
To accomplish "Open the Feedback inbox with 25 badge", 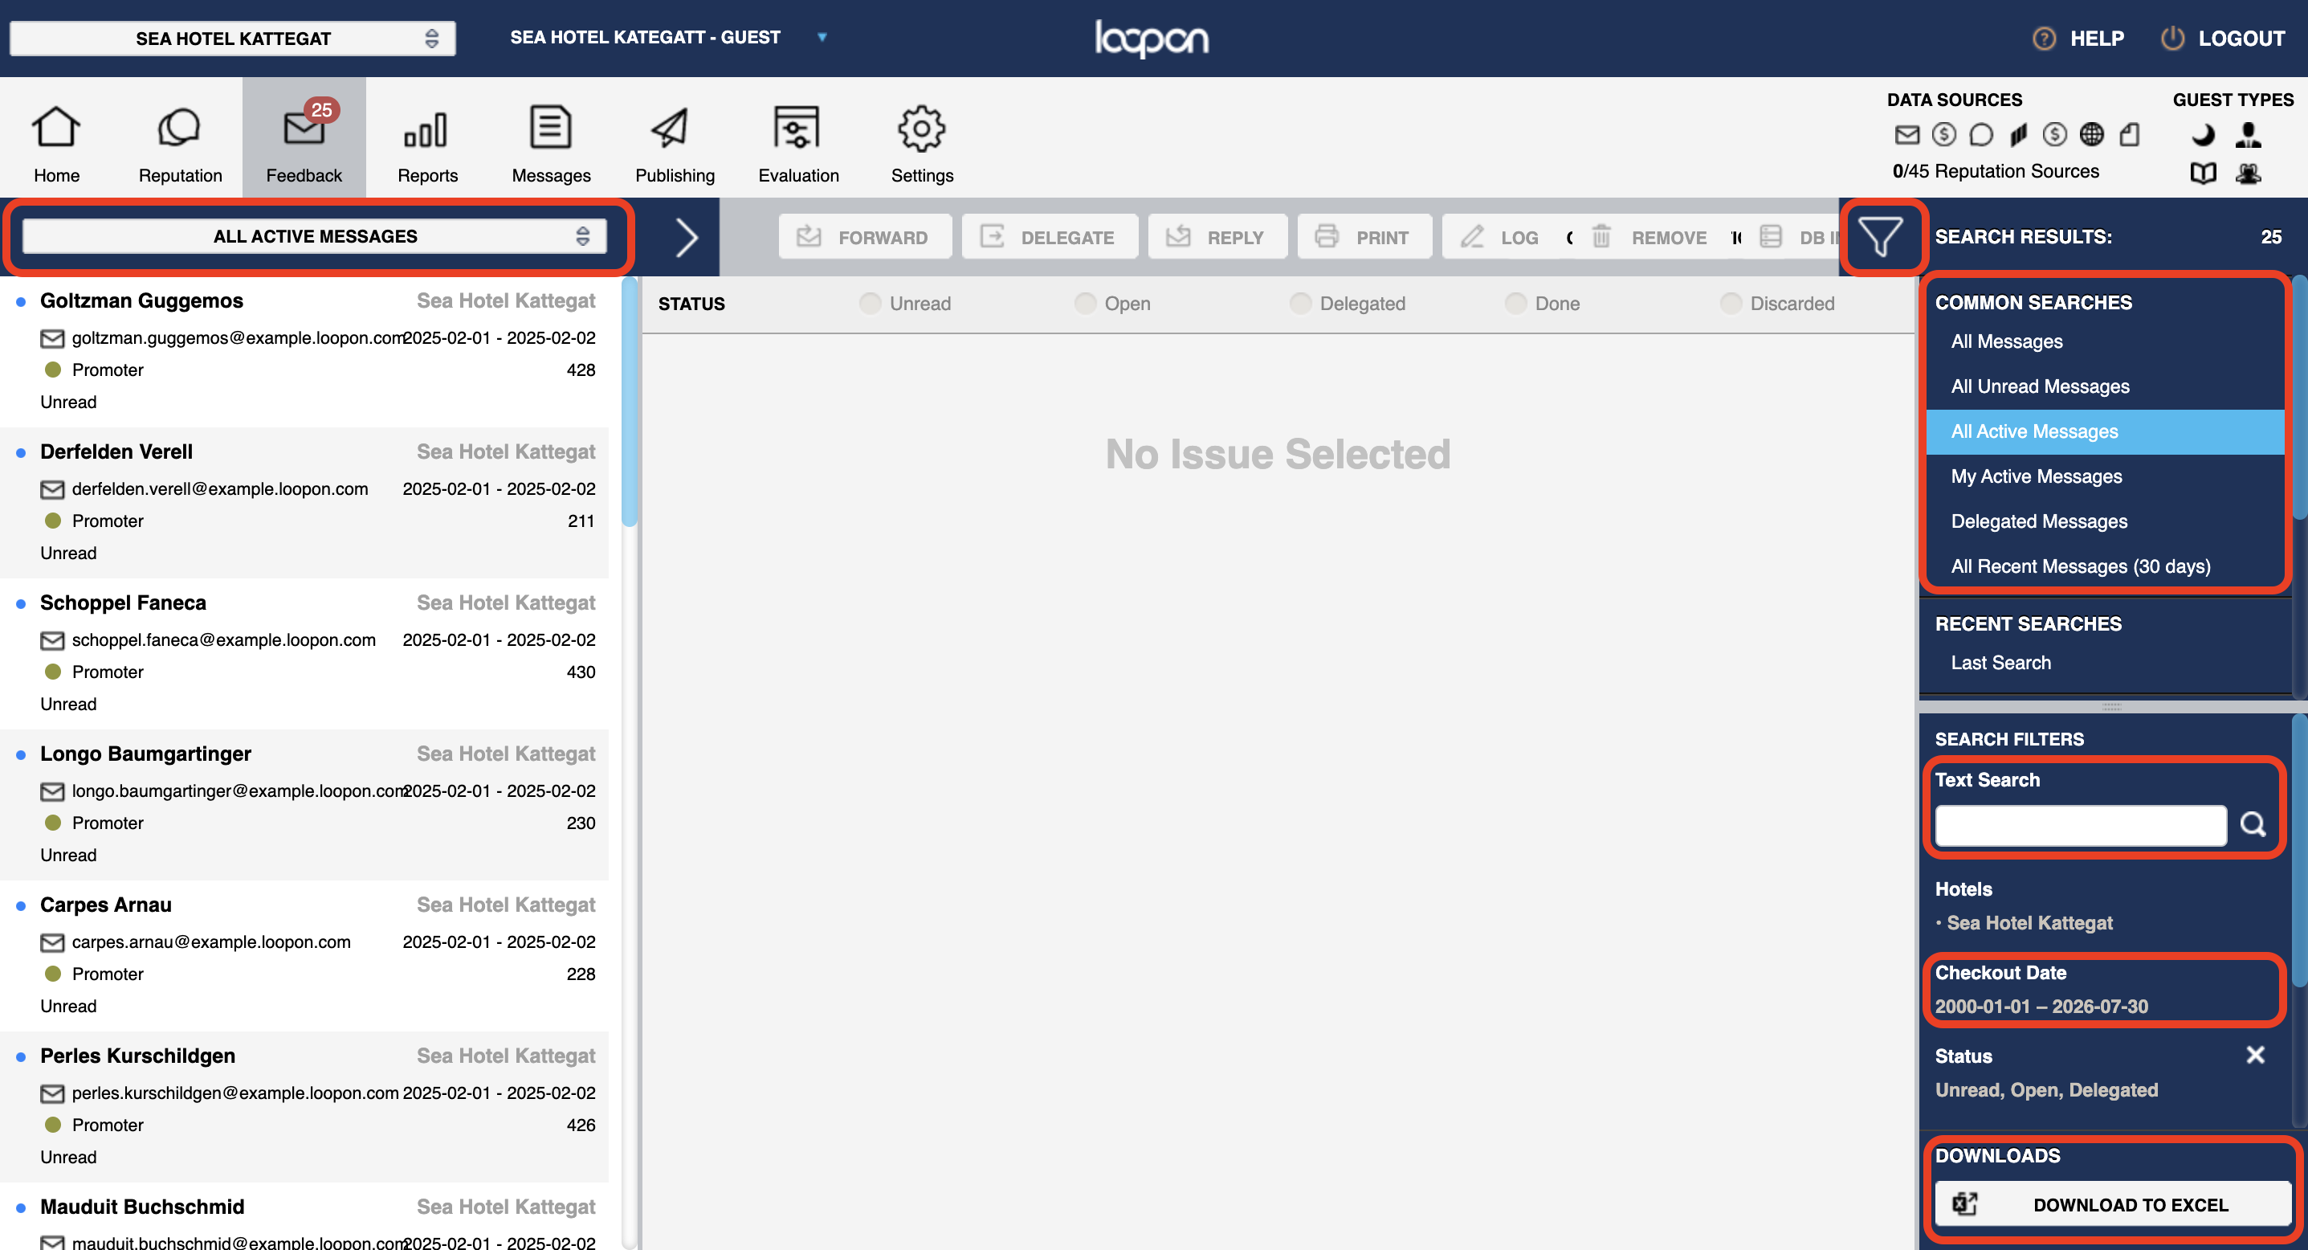I will click(304, 139).
